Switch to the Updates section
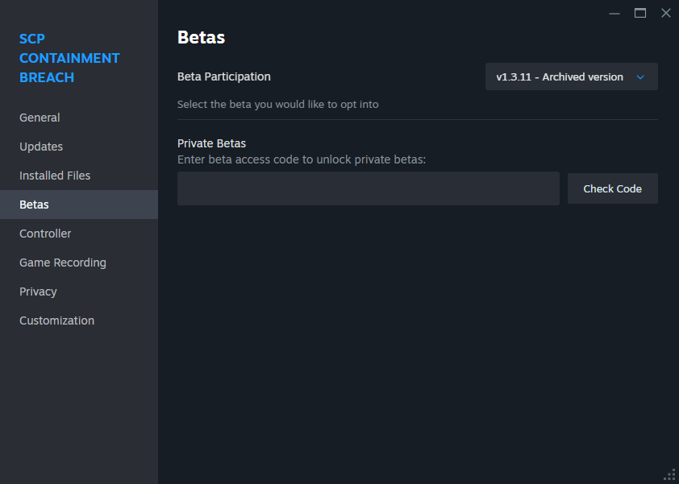 [x=41, y=147]
